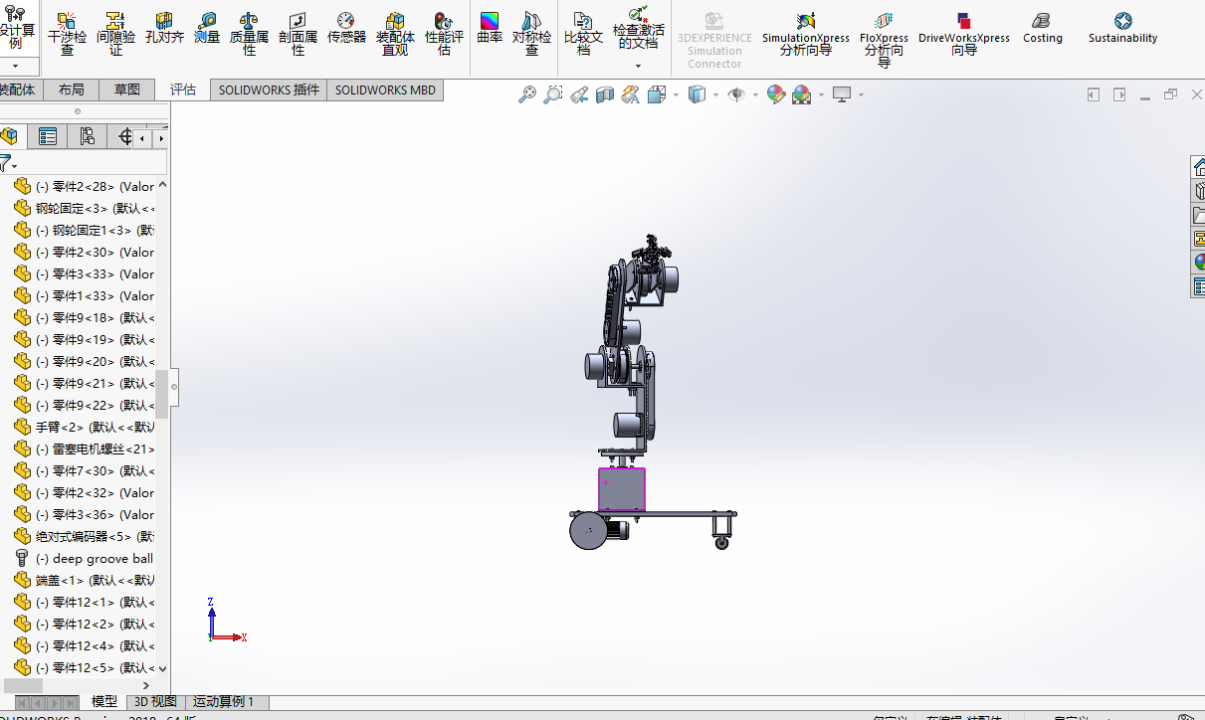
Task: Add a Sensor (传感器)
Action: (x=346, y=28)
